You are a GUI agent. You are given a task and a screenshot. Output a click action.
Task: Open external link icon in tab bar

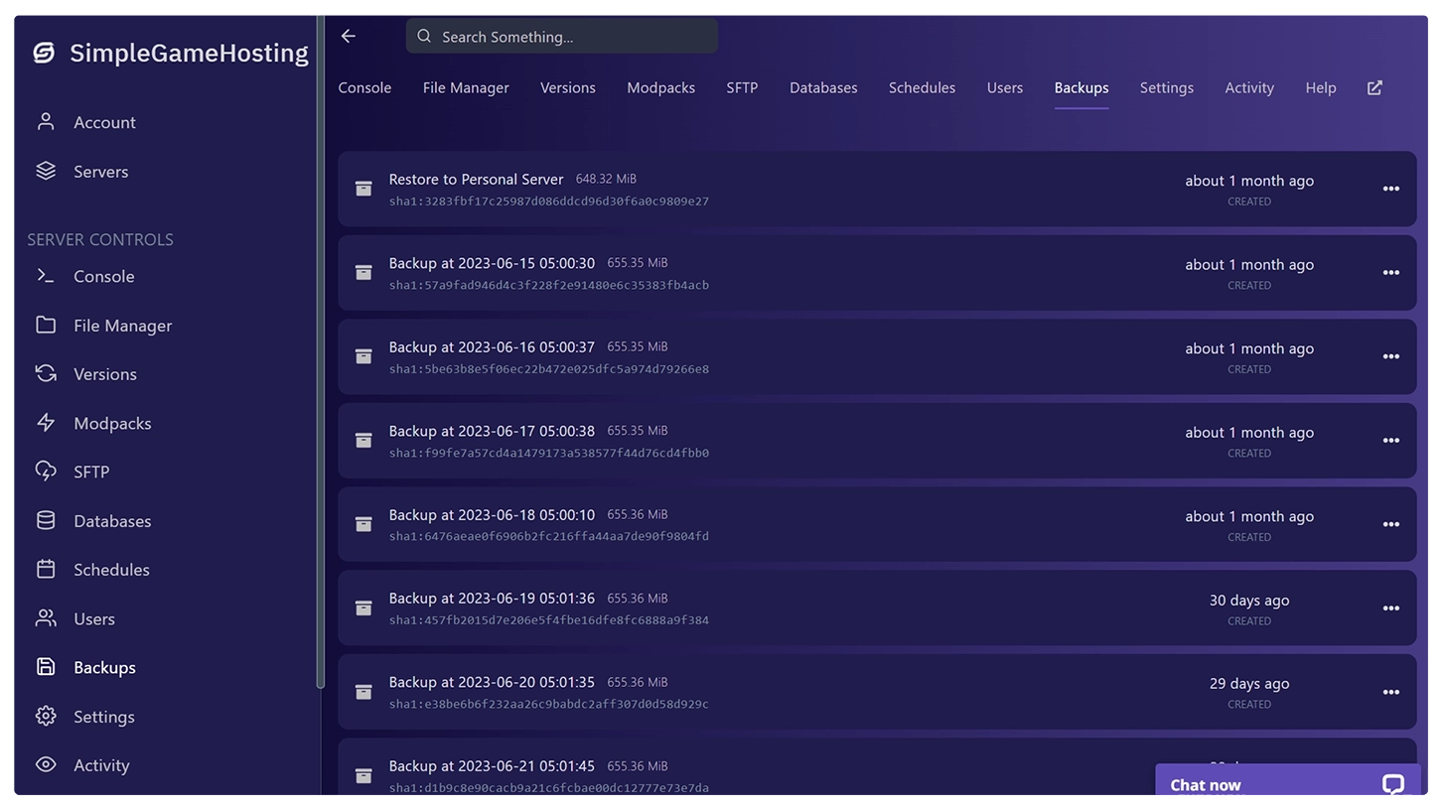pos(1374,87)
